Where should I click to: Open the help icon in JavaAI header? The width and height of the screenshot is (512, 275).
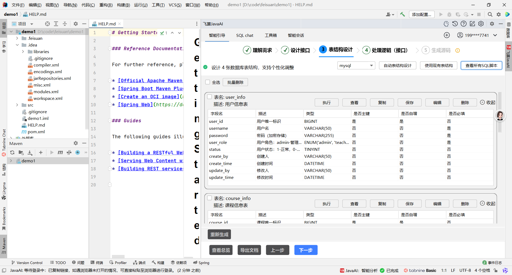pyautogui.click(x=464, y=24)
